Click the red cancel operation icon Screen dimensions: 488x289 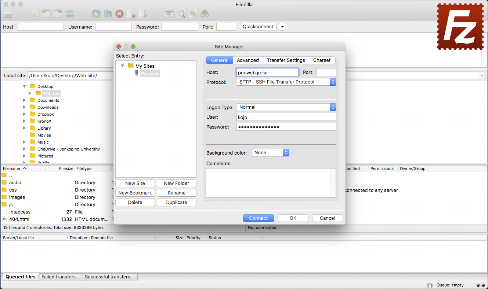(119, 14)
